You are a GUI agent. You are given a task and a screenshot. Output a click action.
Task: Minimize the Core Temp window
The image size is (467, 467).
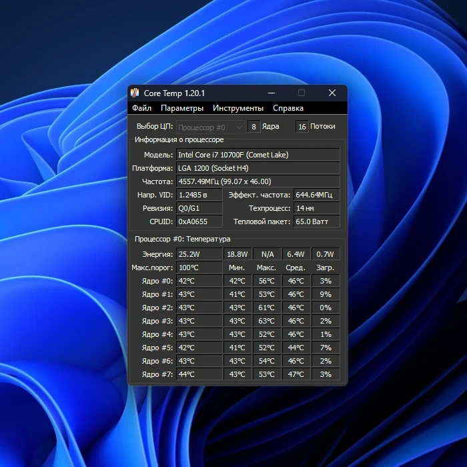(272, 93)
